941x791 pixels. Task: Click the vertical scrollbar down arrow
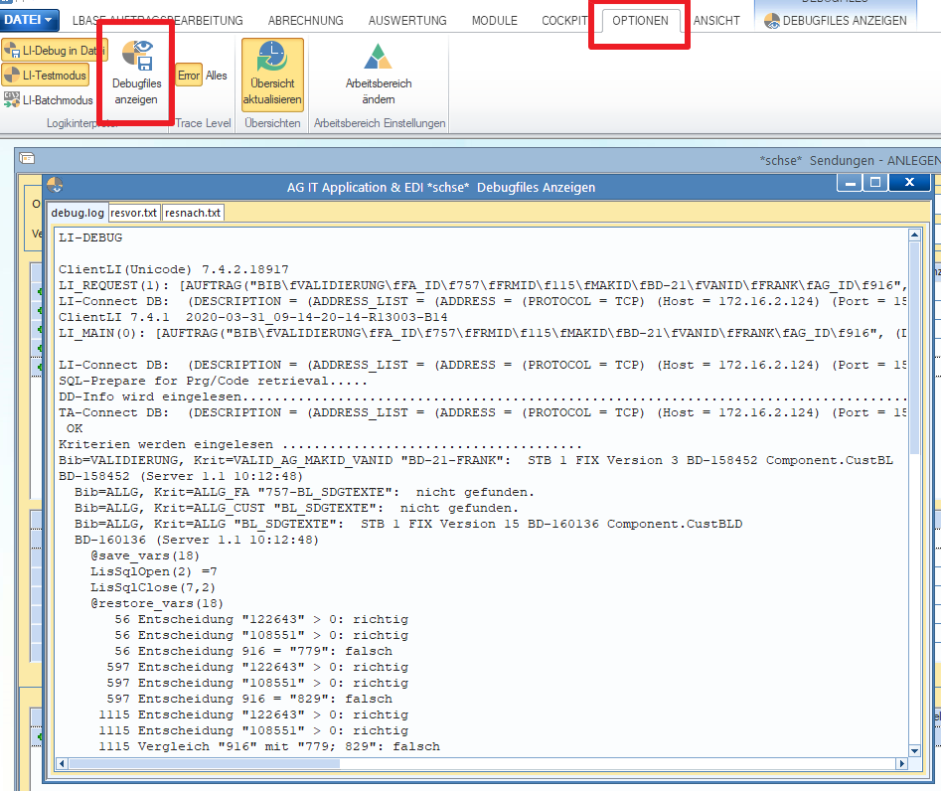(914, 751)
